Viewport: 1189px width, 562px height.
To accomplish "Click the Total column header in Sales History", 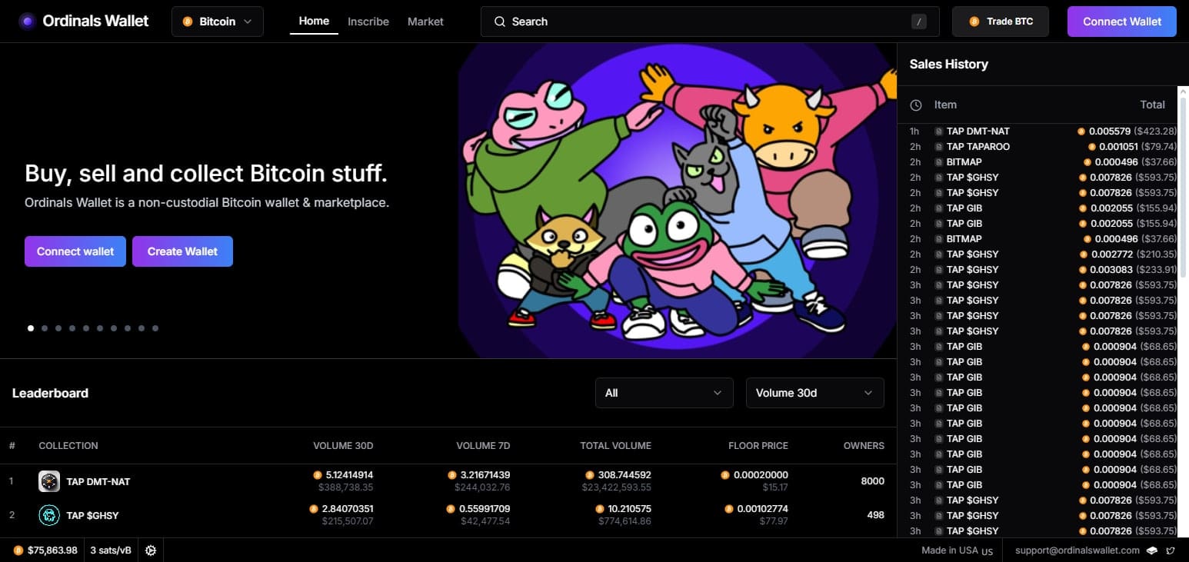I will tap(1152, 105).
